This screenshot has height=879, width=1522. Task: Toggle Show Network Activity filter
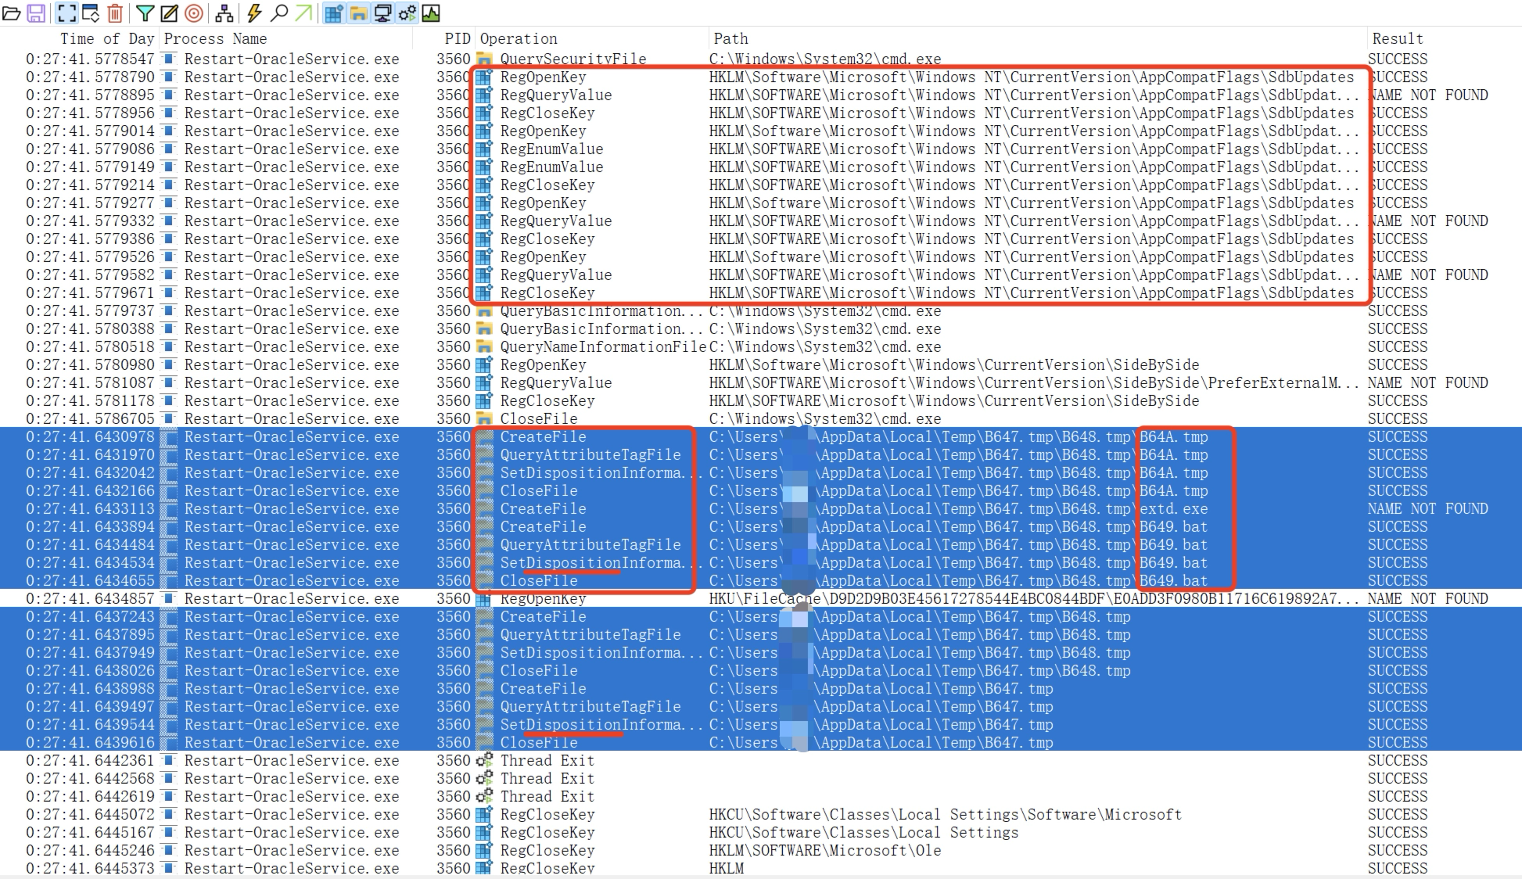click(x=382, y=13)
